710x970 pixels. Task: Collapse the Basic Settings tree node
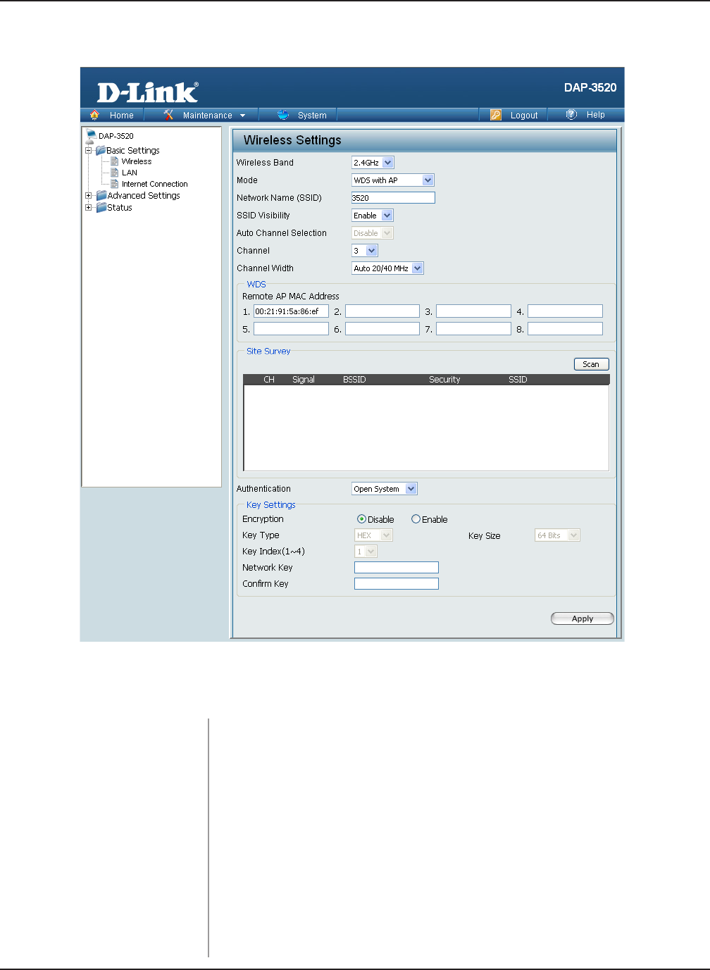(x=89, y=150)
